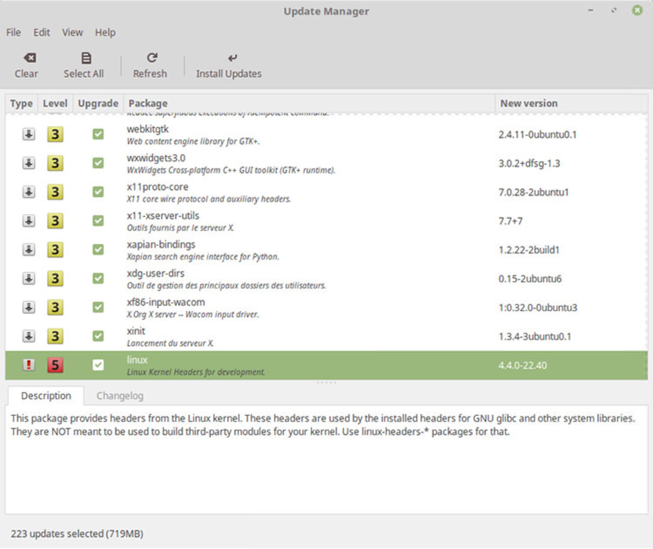Click the level 3 badge on the xinit row
Screen dimensions: 653x549
(55, 336)
